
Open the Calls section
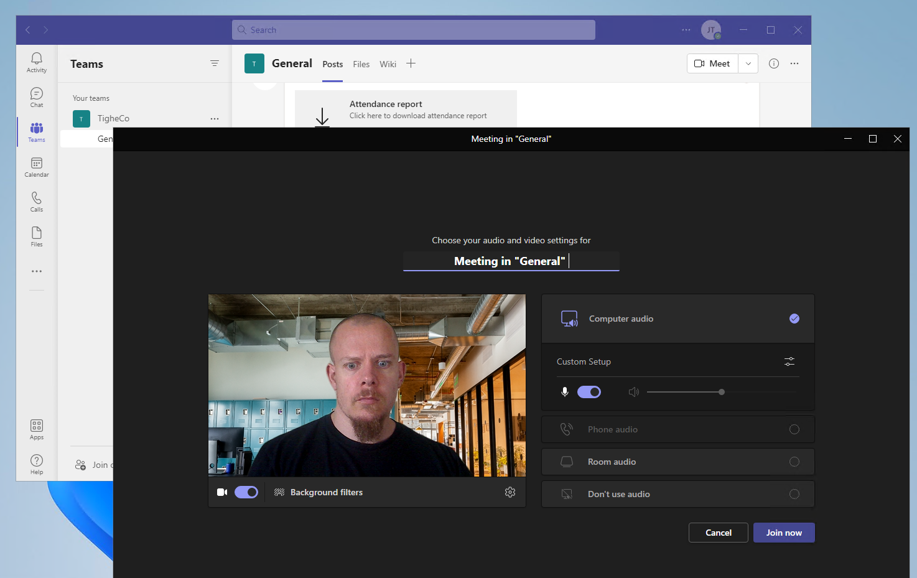[x=37, y=201]
